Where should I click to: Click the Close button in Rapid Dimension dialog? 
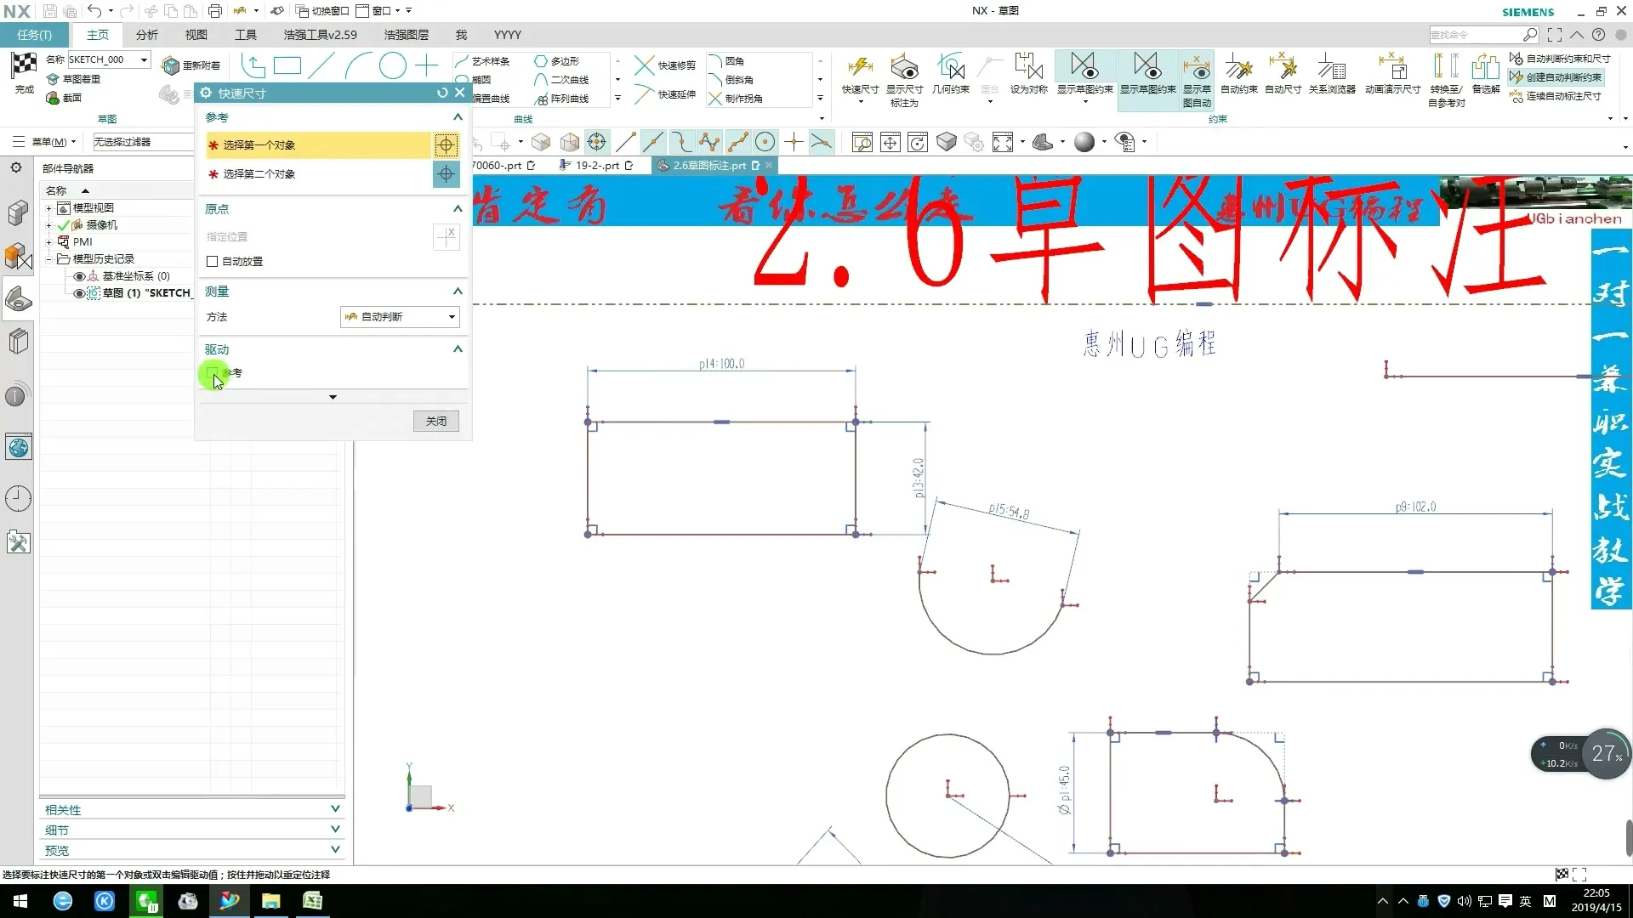point(435,421)
